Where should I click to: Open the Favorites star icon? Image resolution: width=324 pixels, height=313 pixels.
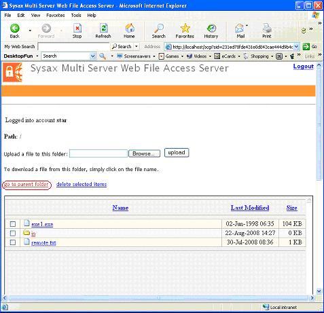pos(185,29)
